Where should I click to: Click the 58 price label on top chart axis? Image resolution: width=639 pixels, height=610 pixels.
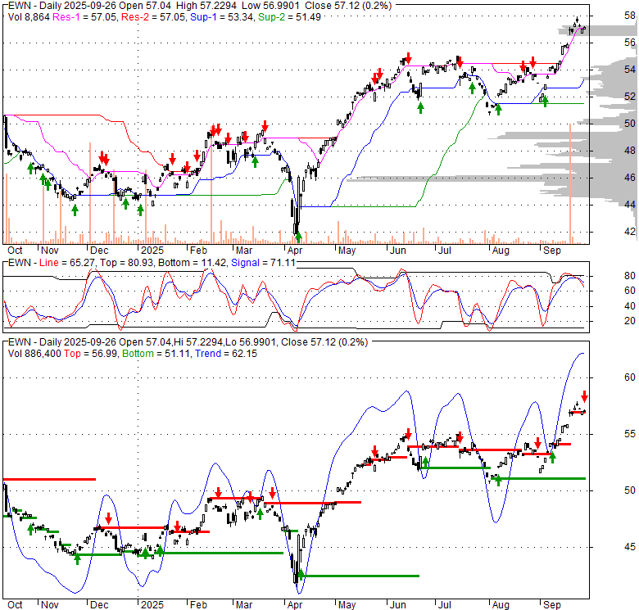tap(630, 16)
